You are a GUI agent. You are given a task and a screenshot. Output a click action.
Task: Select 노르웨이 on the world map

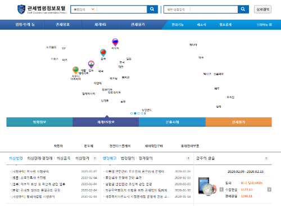[51, 47]
